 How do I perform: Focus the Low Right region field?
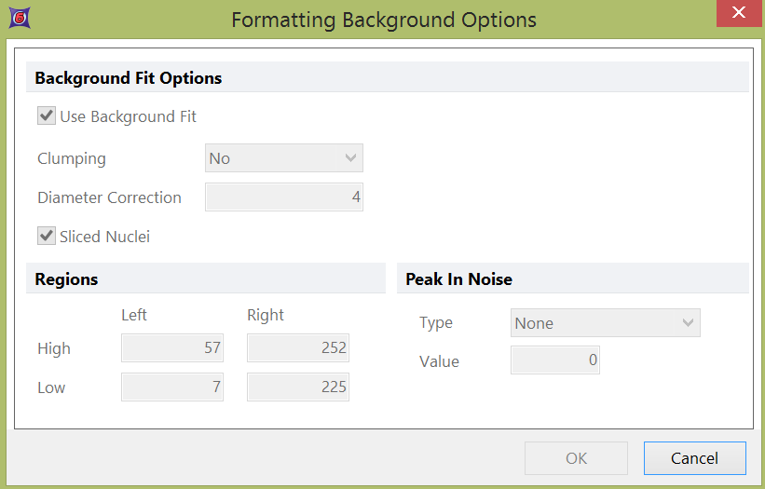click(298, 387)
